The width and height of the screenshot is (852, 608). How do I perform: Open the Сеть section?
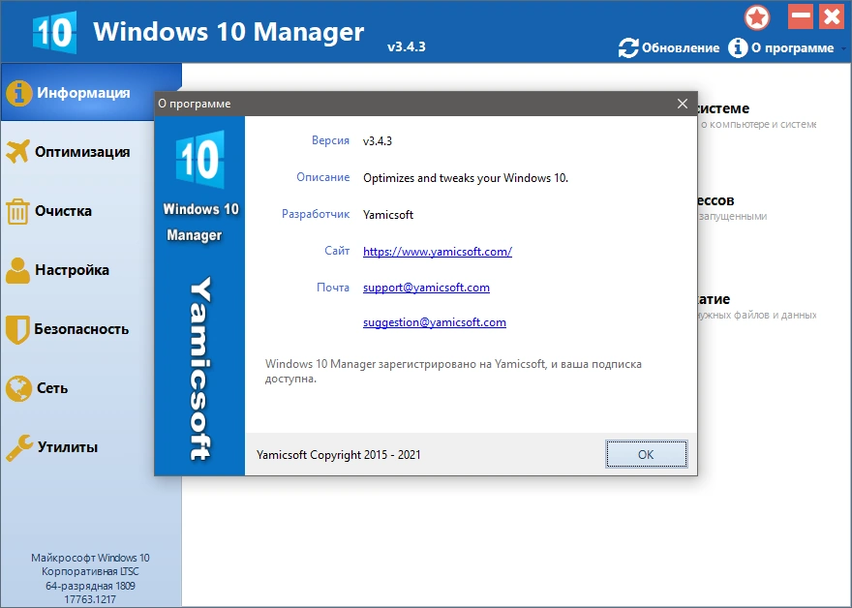click(x=52, y=388)
